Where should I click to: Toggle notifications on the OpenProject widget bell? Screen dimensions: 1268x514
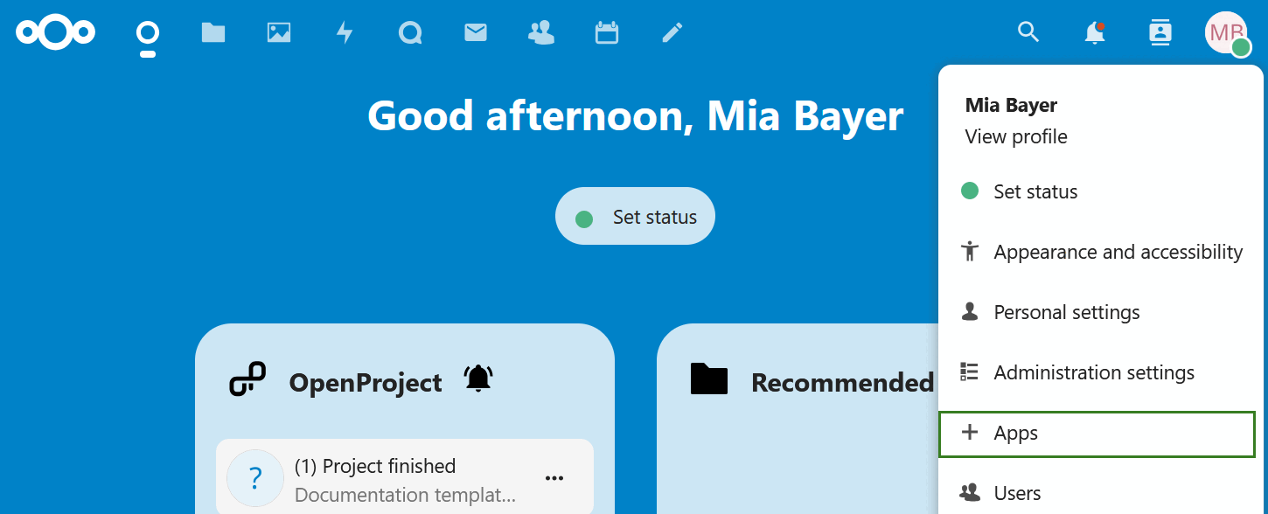[477, 379]
